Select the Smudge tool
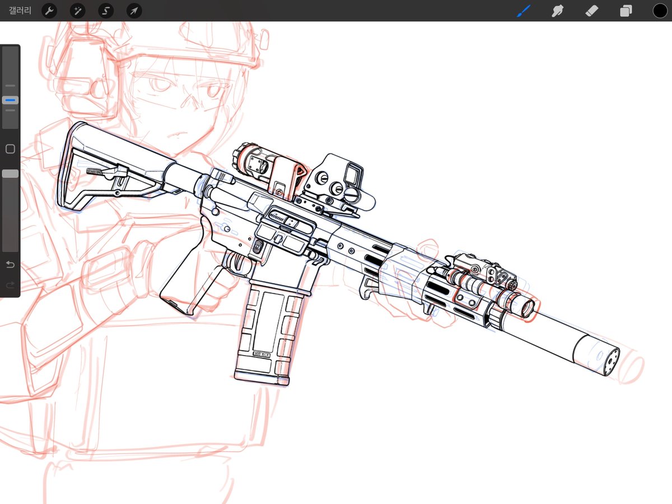Screen dimensions: 672x504 (x=558, y=11)
